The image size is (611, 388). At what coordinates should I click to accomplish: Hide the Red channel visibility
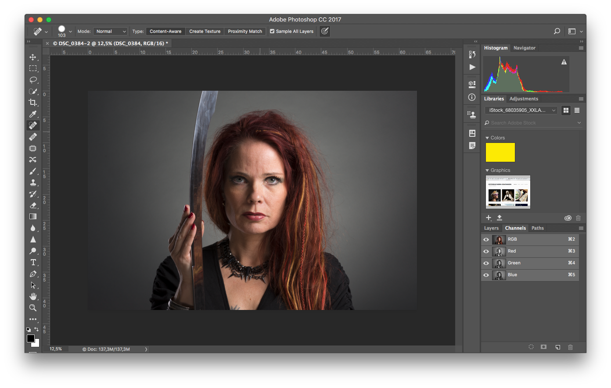486,251
